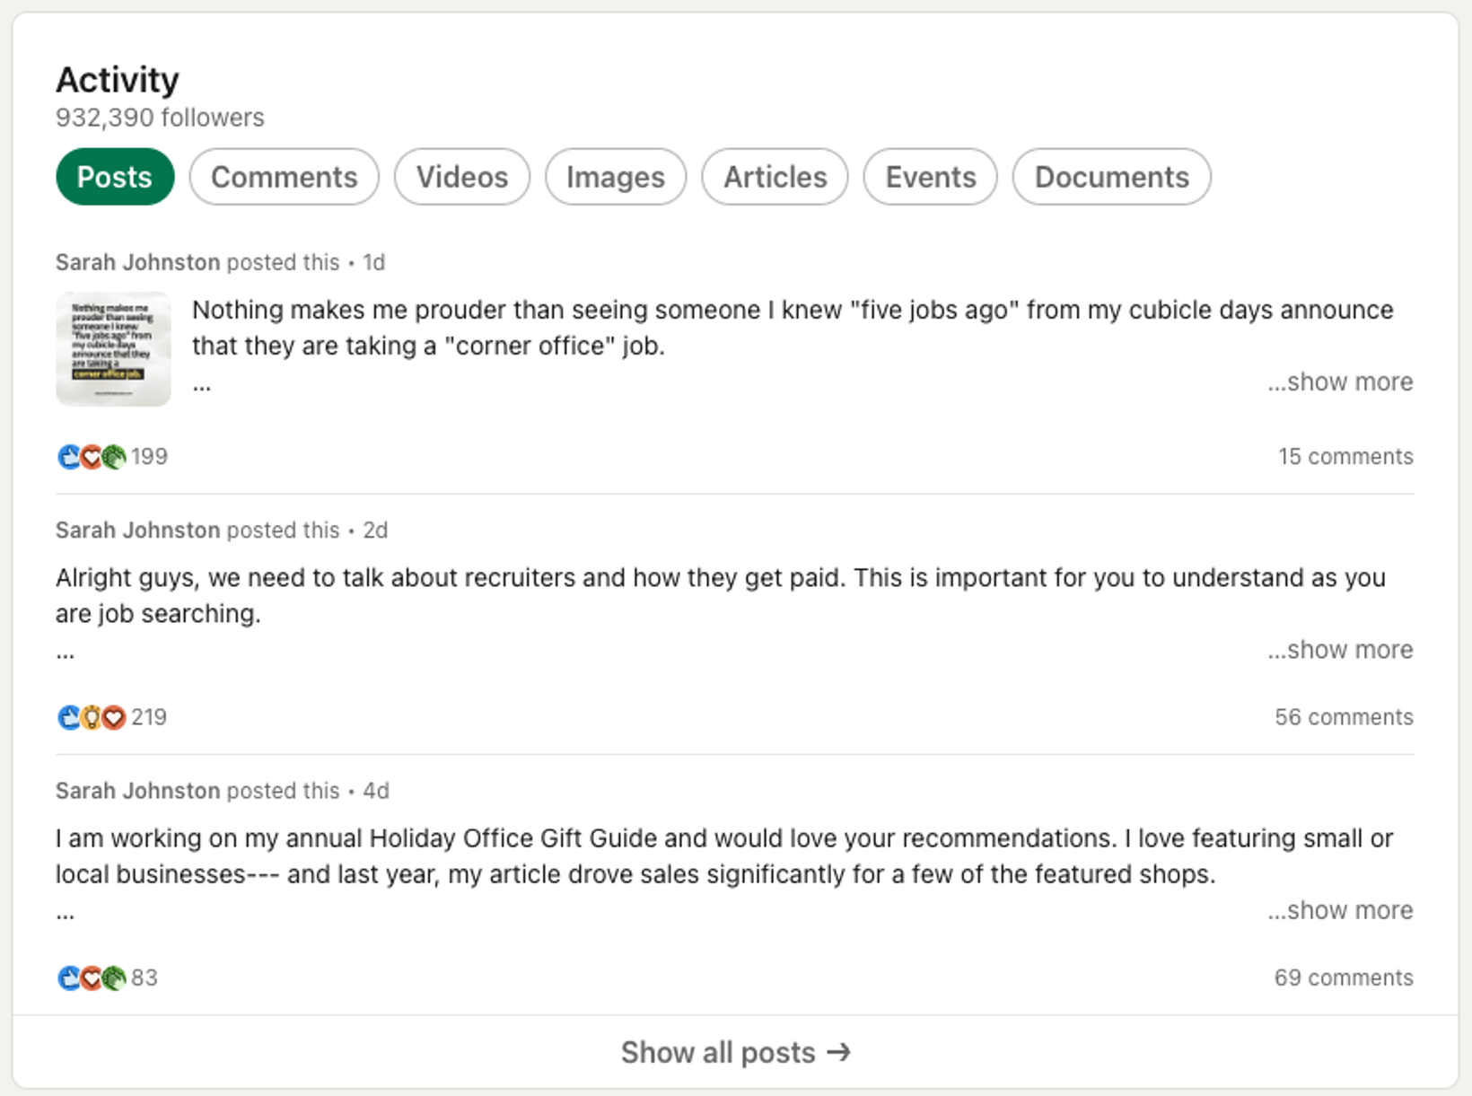Viewport: 1472px width, 1096px height.
Task: Switch to the Videos filter tab
Action: tap(461, 177)
